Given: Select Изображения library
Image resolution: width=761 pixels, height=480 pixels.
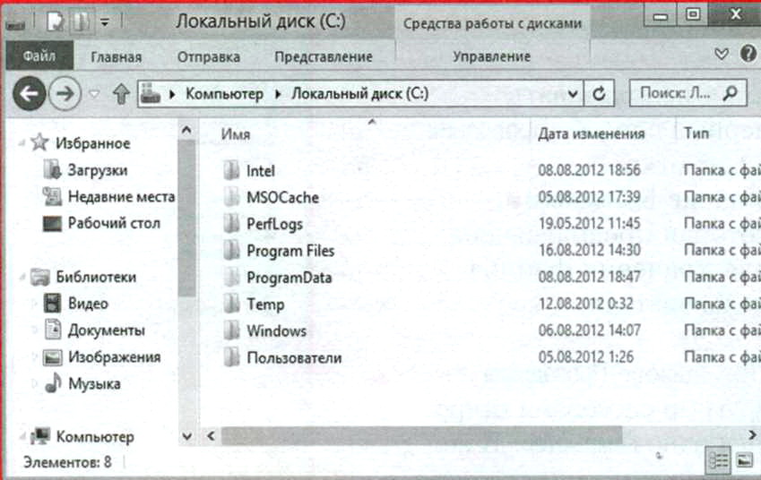Looking at the screenshot, I should click(114, 357).
